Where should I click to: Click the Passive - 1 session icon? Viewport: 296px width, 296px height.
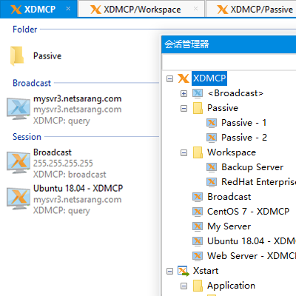pyautogui.click(x=212, y=123)
